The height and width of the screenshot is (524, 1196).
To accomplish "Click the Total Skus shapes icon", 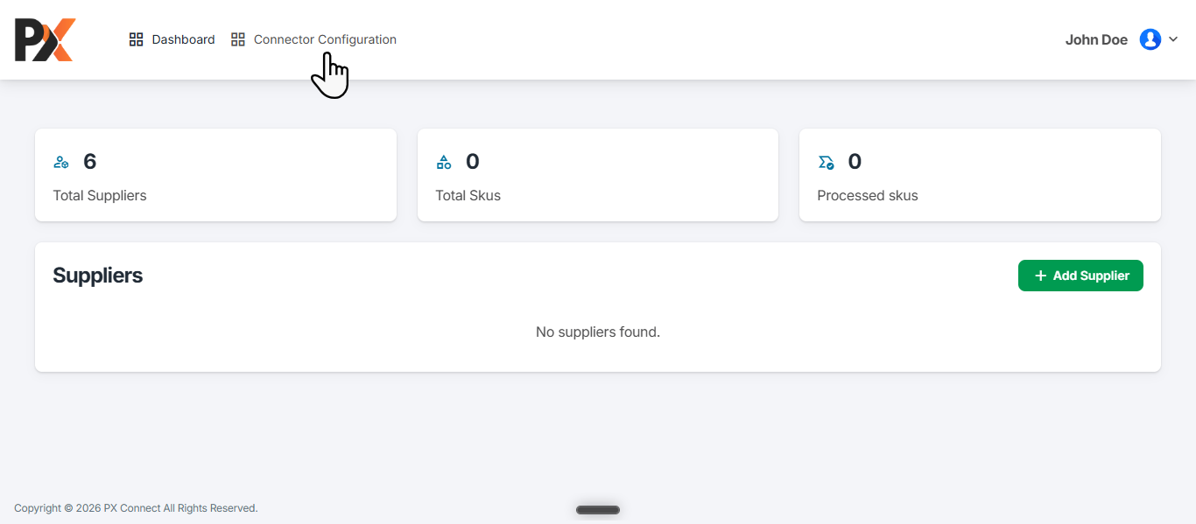I will (444, 162).
